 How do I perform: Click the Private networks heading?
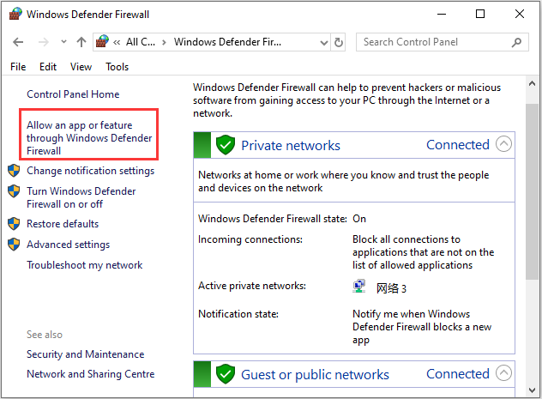(x=291, y=146)
